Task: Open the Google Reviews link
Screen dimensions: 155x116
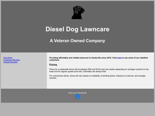Action: [x=10, y=62]
